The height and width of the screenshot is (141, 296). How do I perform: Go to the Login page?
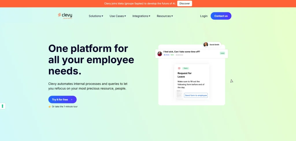pos(204,16)
